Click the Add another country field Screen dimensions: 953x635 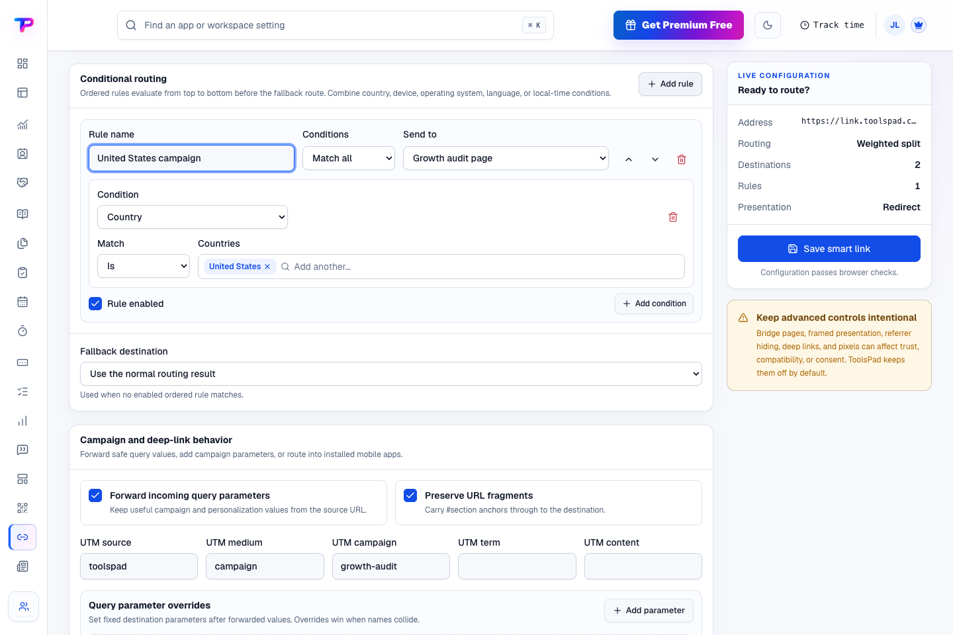(486, 267)
